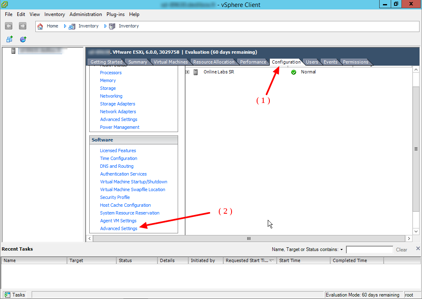Viewport: 422px width, 299px height.
Task: Select the host server icon in inventory tree
Action: point(14,51)
